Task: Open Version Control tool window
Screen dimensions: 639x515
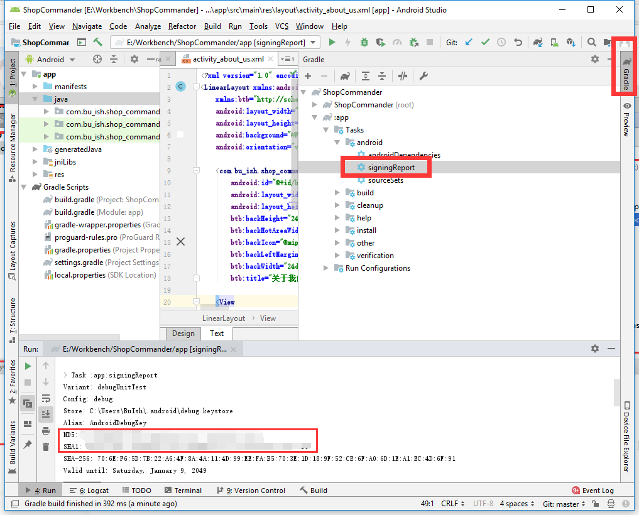Action: tap(251, 491)
